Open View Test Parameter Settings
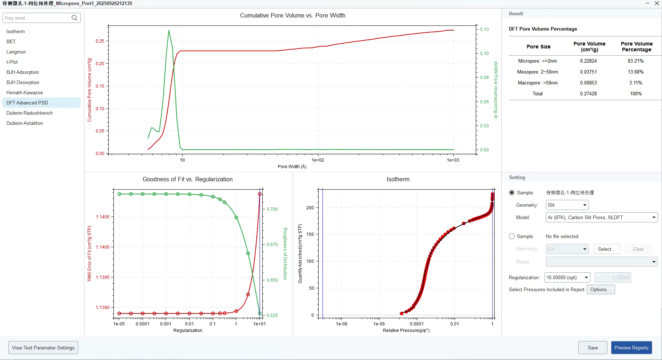Viewport: 662px width, 360px height. pyautogui.click(x=43, y=348)
